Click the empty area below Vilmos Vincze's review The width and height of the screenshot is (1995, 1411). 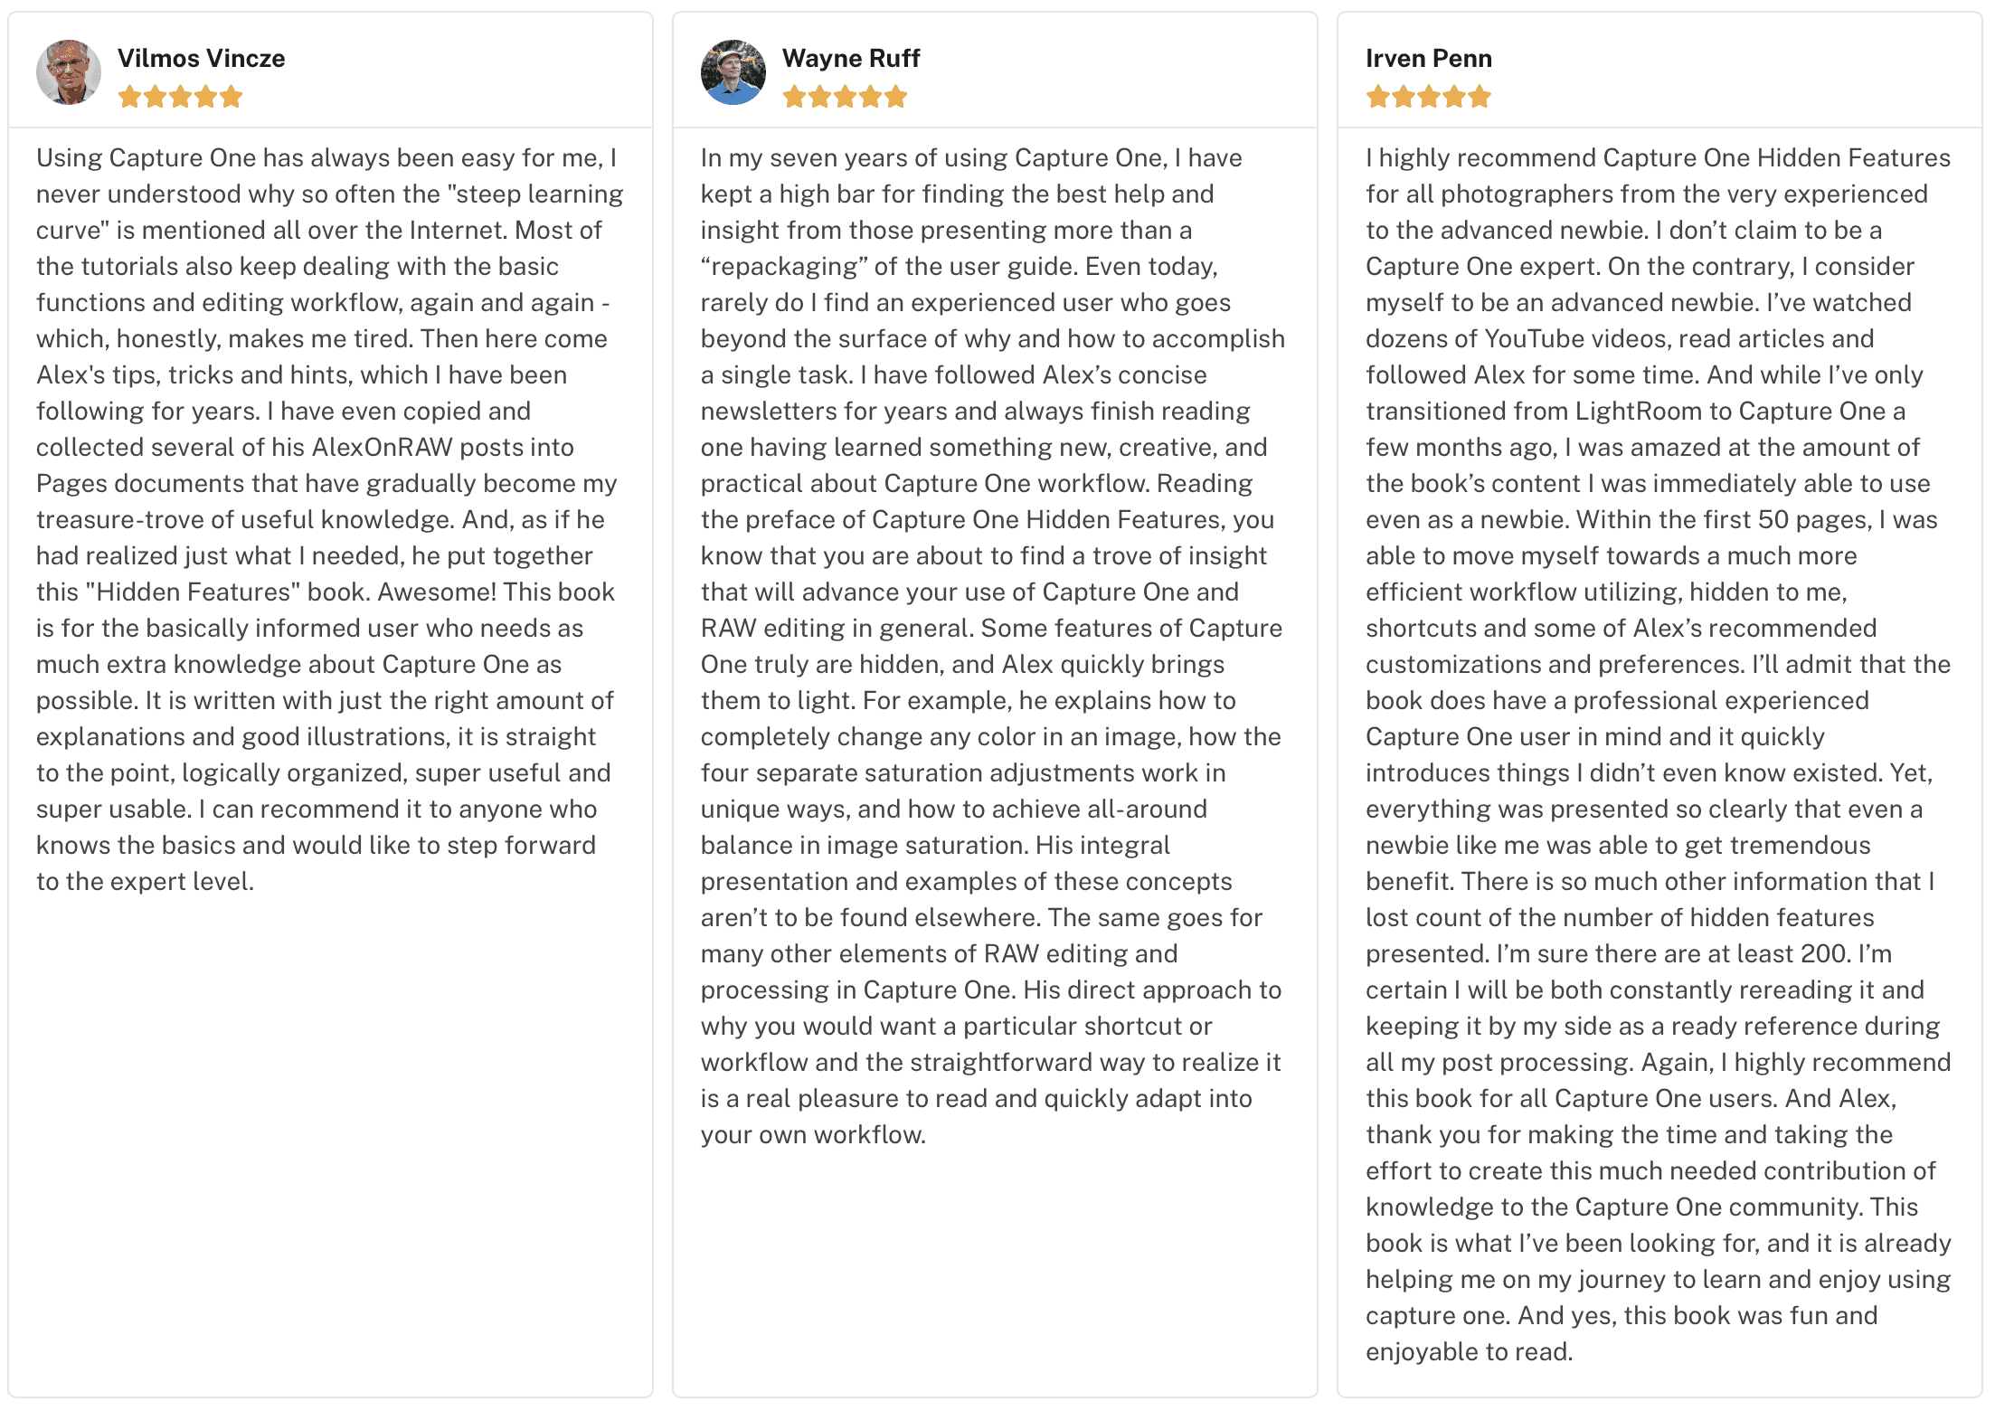point(330,1140)
